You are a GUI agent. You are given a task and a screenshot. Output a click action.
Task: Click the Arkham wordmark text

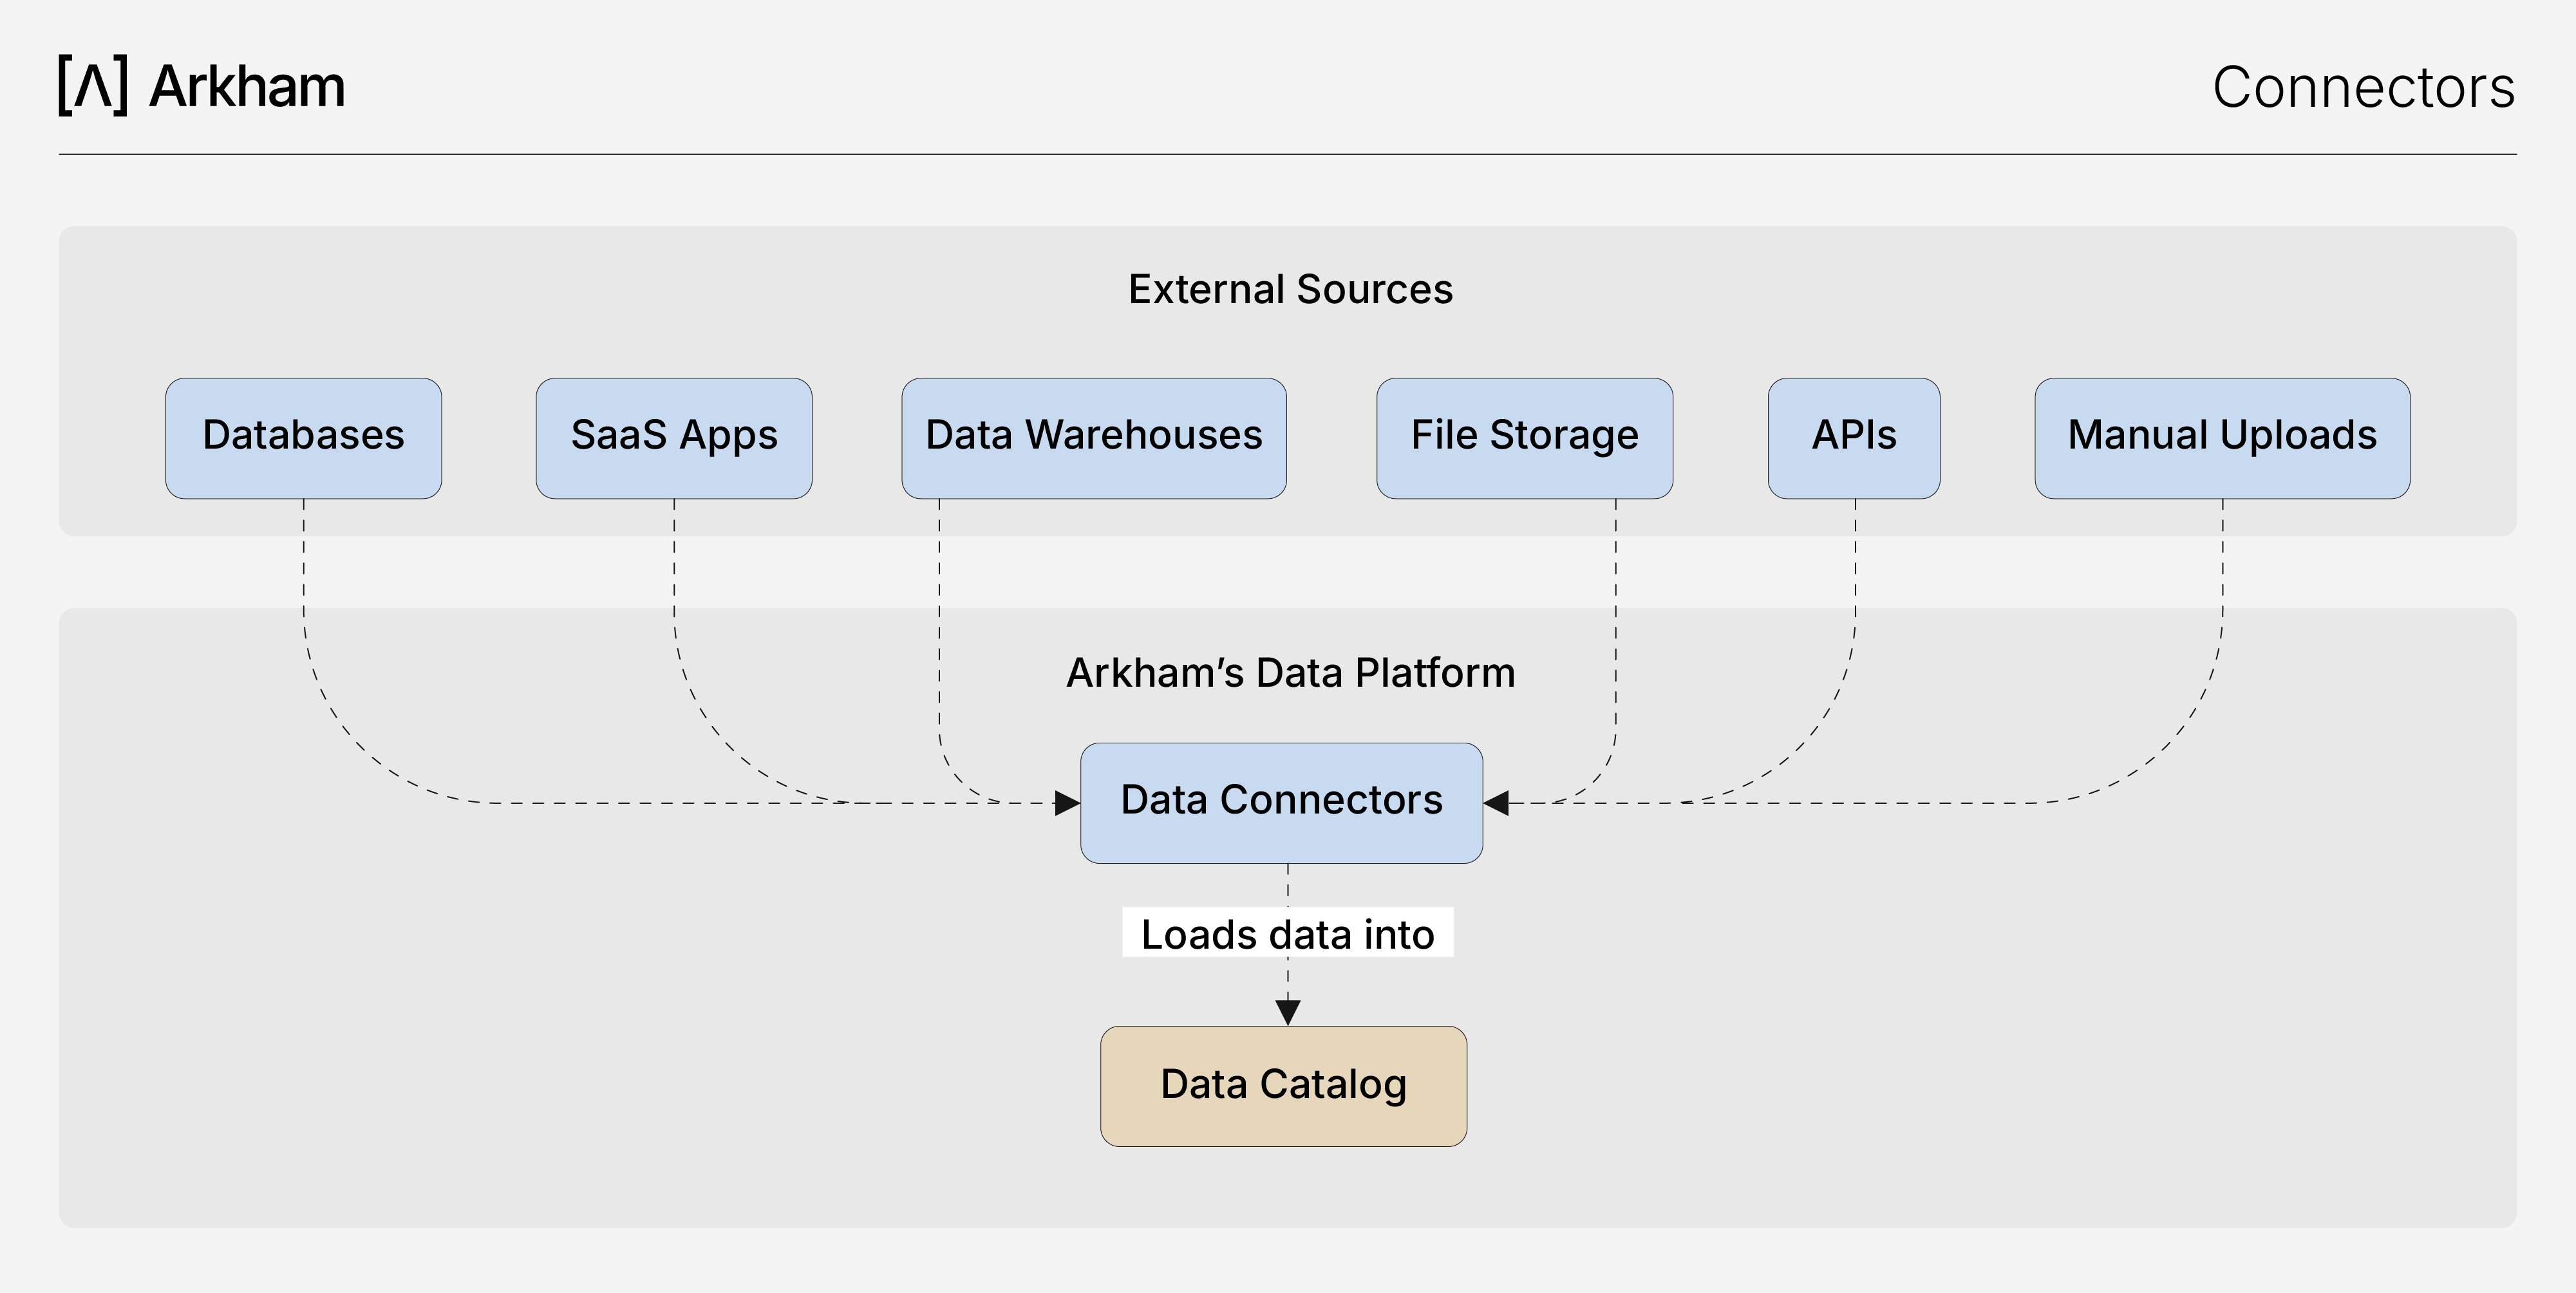point(247,86)
